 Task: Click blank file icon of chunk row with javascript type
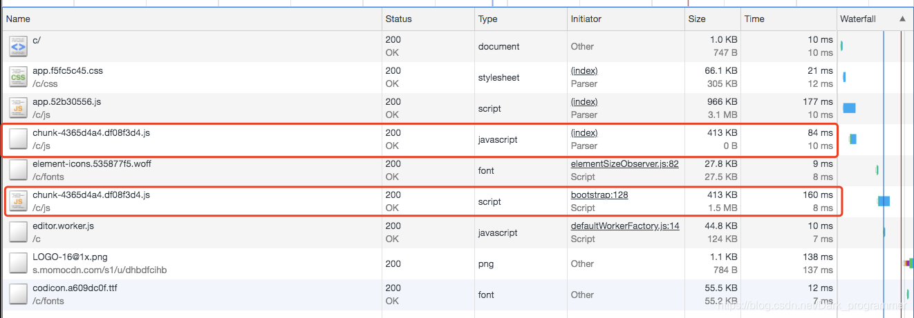(18, 139)
